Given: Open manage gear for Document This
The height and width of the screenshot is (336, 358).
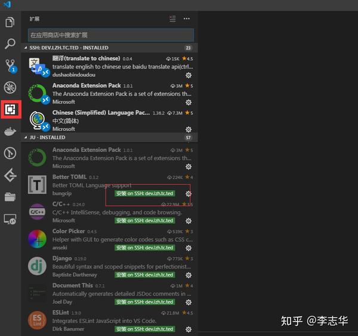Looking at the screenshot, I should (x=189, y=303).
